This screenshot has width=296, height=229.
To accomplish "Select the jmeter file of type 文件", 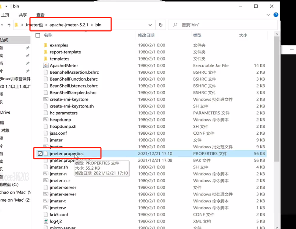I will coord(56,140).
